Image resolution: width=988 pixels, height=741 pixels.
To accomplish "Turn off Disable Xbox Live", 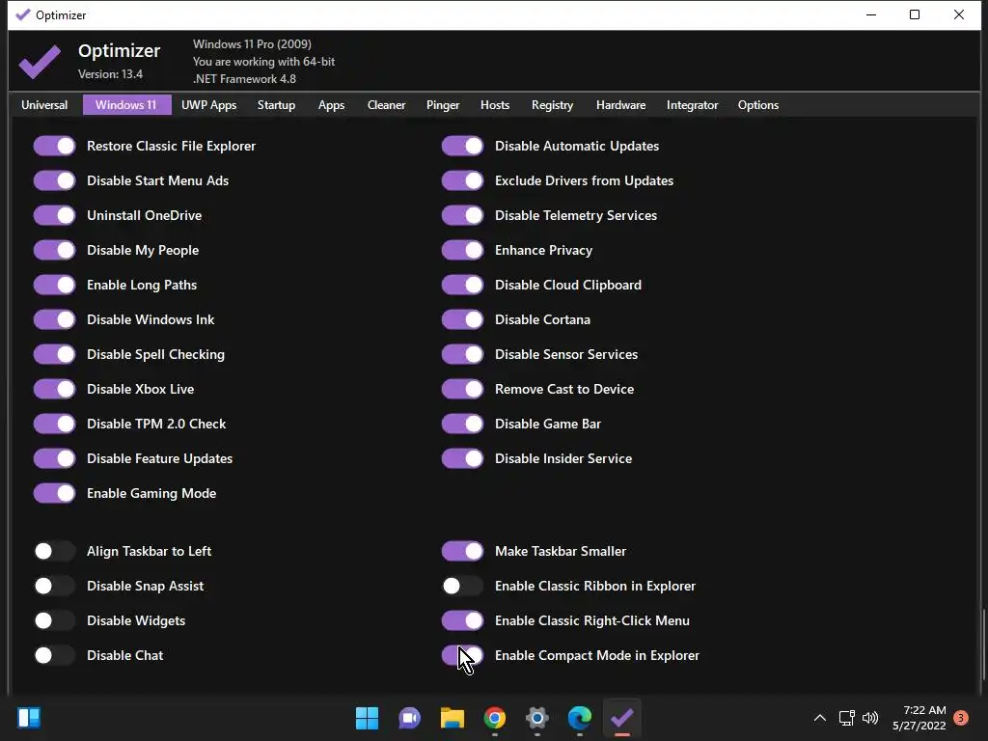I will click(x=55, y=389).
